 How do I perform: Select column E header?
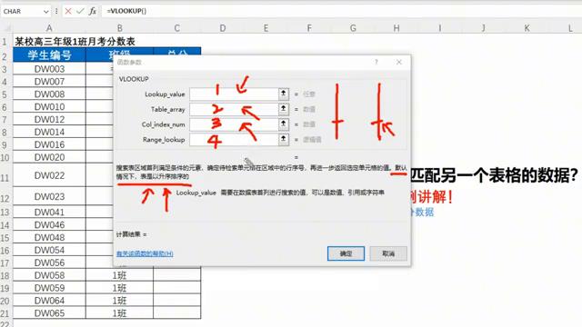pyautogui.click(x=266, y=28)
